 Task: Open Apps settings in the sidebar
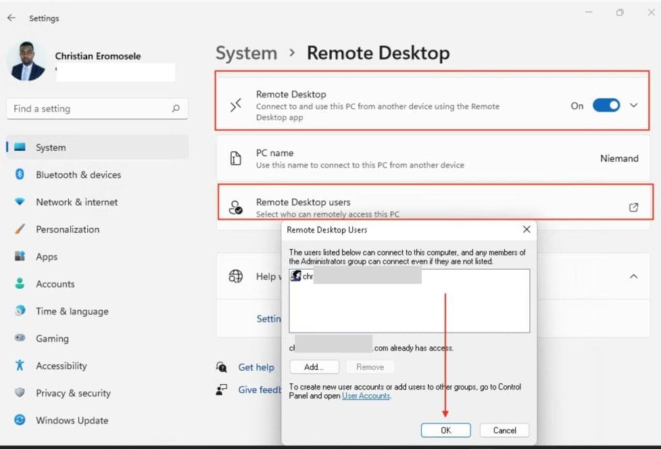click(x=47, y=256)
